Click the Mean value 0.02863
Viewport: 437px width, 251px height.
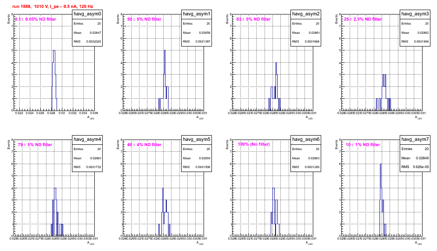(314, 158)
